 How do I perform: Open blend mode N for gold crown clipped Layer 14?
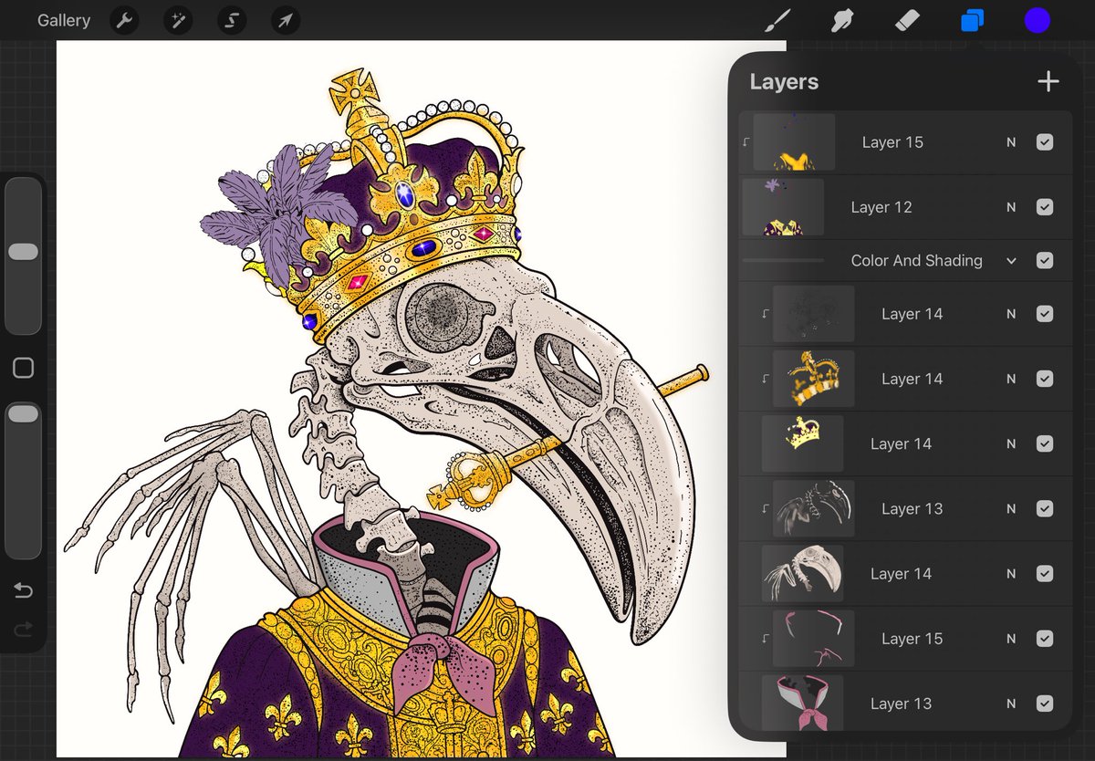(x=1011, y=379)
